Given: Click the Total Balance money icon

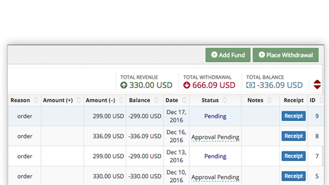Looking at the screenshot, I should click(x=250, y=85).
